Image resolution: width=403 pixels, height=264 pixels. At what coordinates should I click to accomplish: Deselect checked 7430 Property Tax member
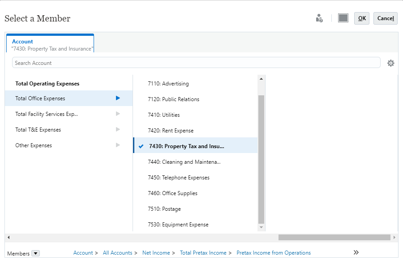click(x=141, y=146)
